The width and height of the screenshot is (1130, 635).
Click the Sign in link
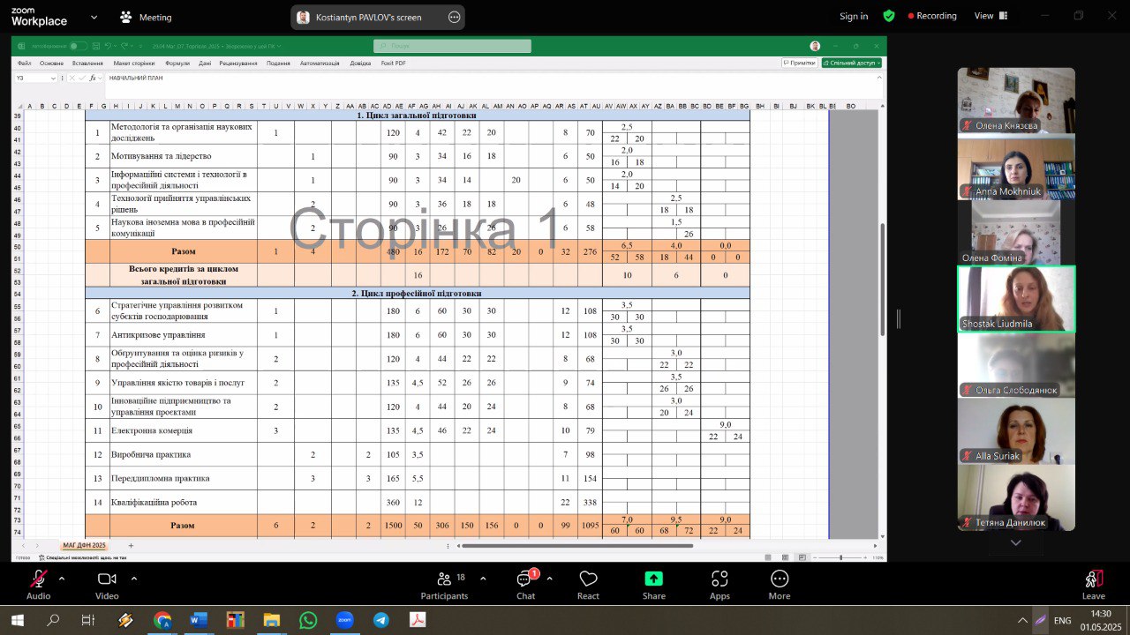coord(853,16)
